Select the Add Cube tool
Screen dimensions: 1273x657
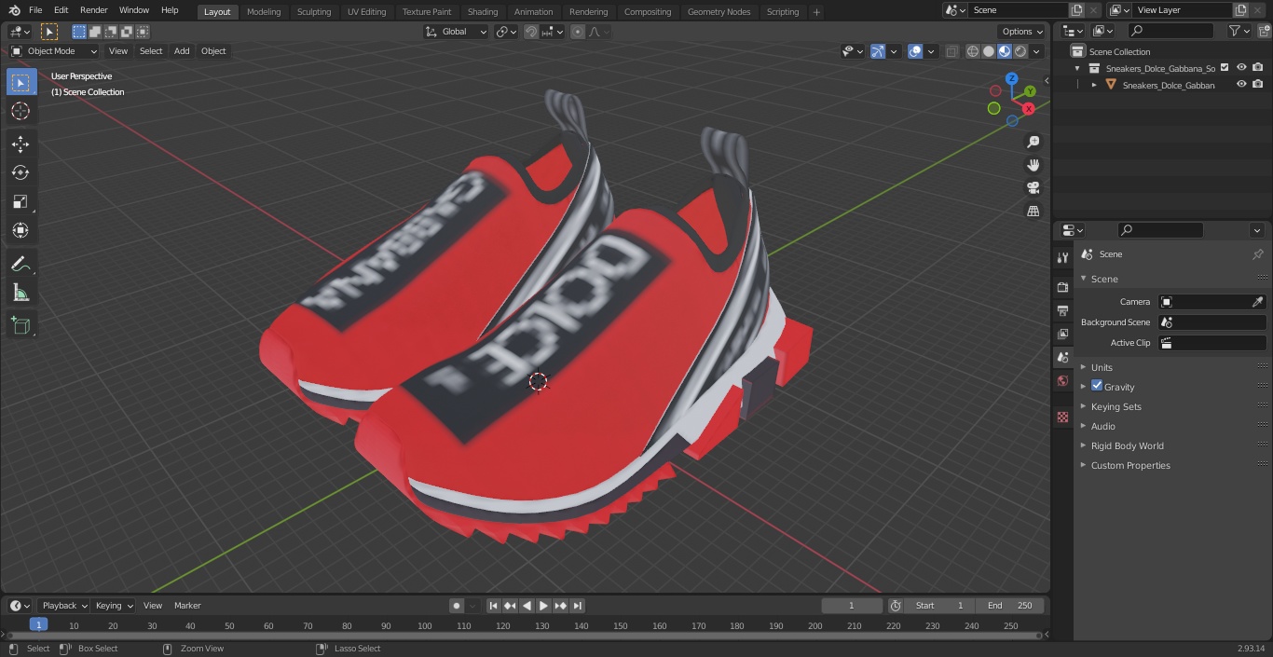(x=21, y=325)
